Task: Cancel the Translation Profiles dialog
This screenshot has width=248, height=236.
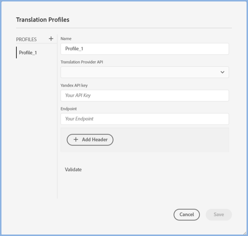Action: click(x=186, y=214)
